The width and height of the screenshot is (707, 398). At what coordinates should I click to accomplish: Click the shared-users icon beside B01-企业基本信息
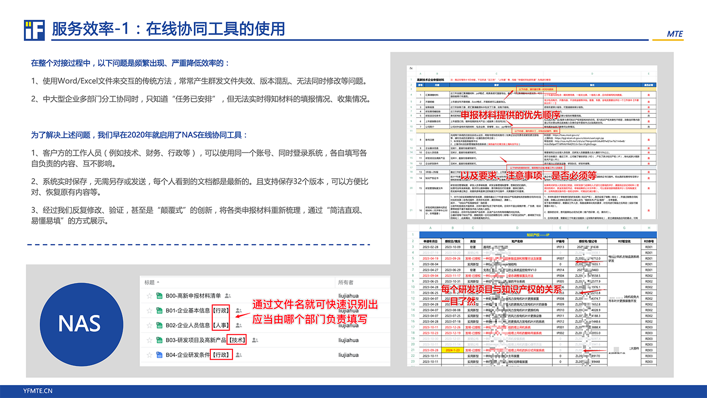pos(238,311)
